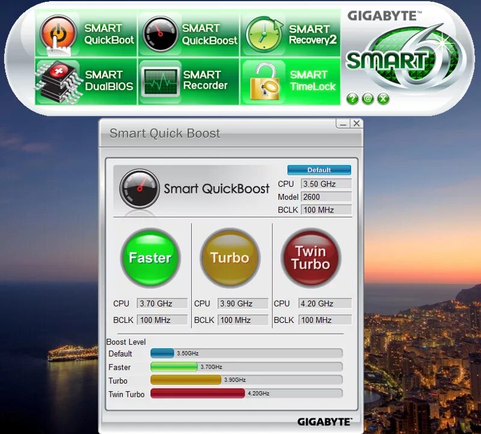Viewport: 481px width, 434px height.
Task: Open SMART QuickBoost gauge icon
Action: pyautogui.click(x=160, y=34)
